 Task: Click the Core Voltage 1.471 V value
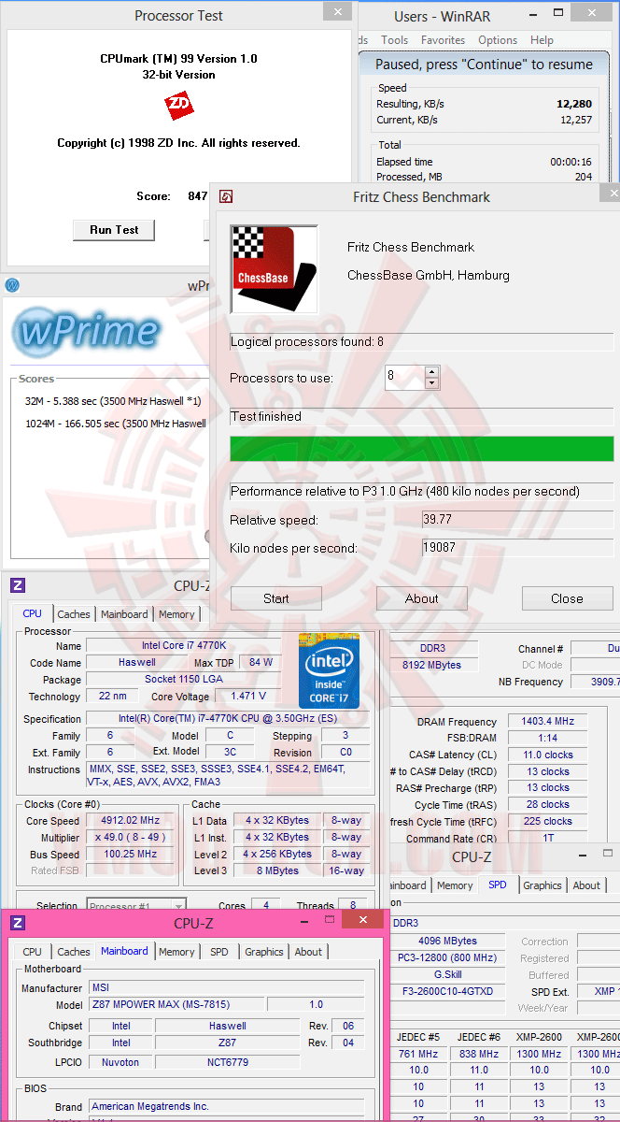pyautogui.click(x=248, y=697)
